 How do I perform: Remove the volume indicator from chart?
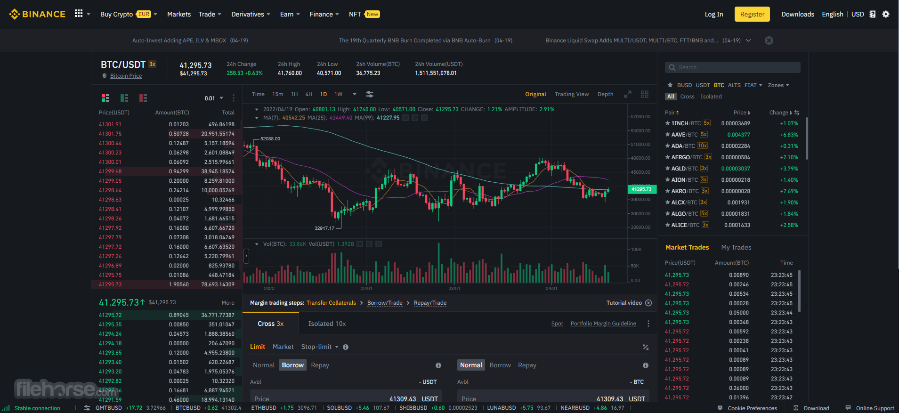tap(379, 244)
